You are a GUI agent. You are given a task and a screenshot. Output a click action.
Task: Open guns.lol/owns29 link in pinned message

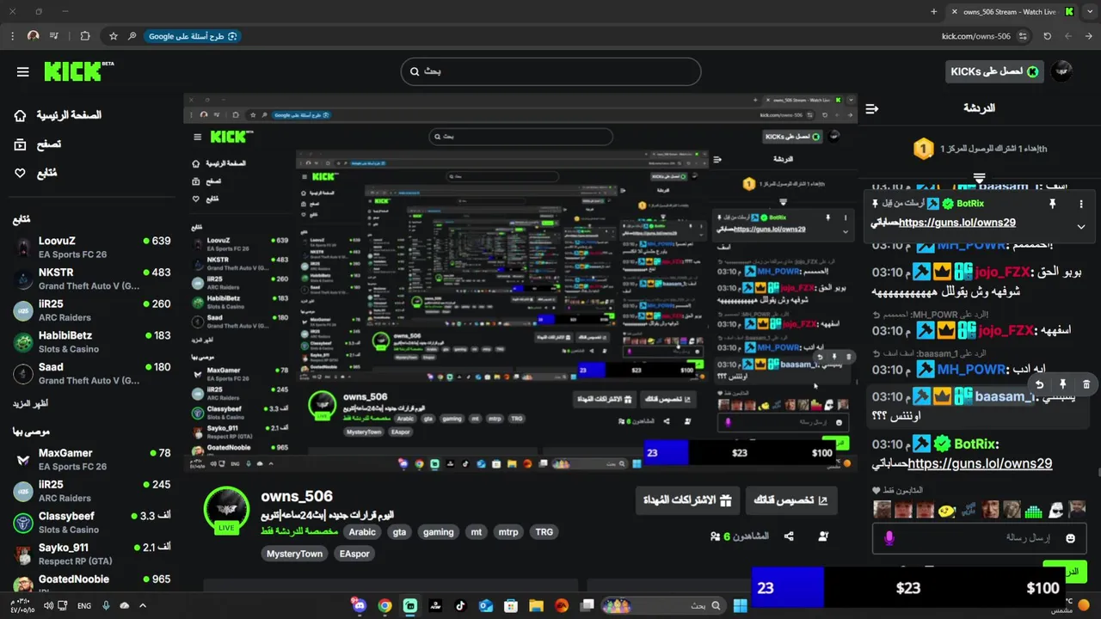click(x=956, y=223)
